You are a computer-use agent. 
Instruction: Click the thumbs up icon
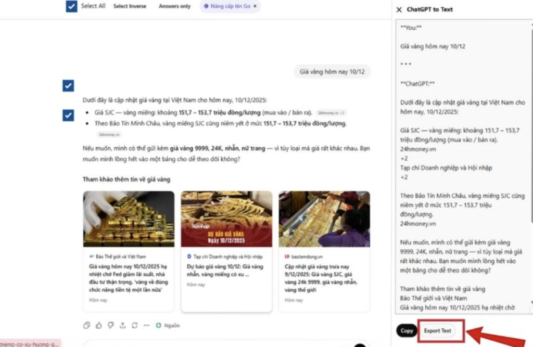99,325
